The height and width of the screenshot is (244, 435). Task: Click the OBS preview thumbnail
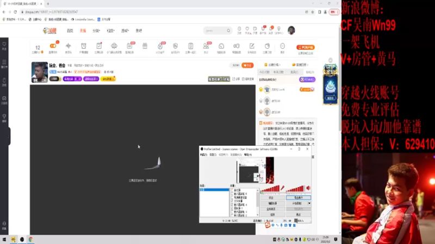point(255,170)
